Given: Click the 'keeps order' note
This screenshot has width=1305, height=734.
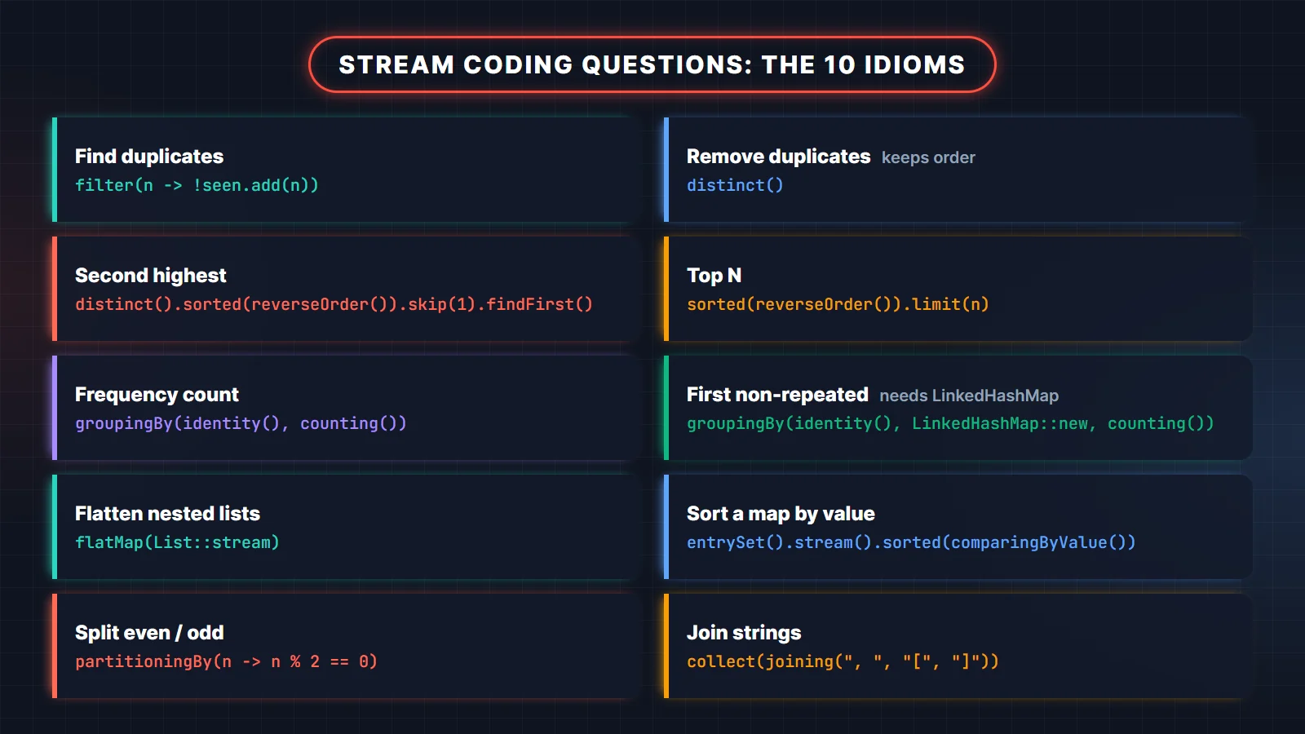Looking at the screenshot, I should [928, 157].
